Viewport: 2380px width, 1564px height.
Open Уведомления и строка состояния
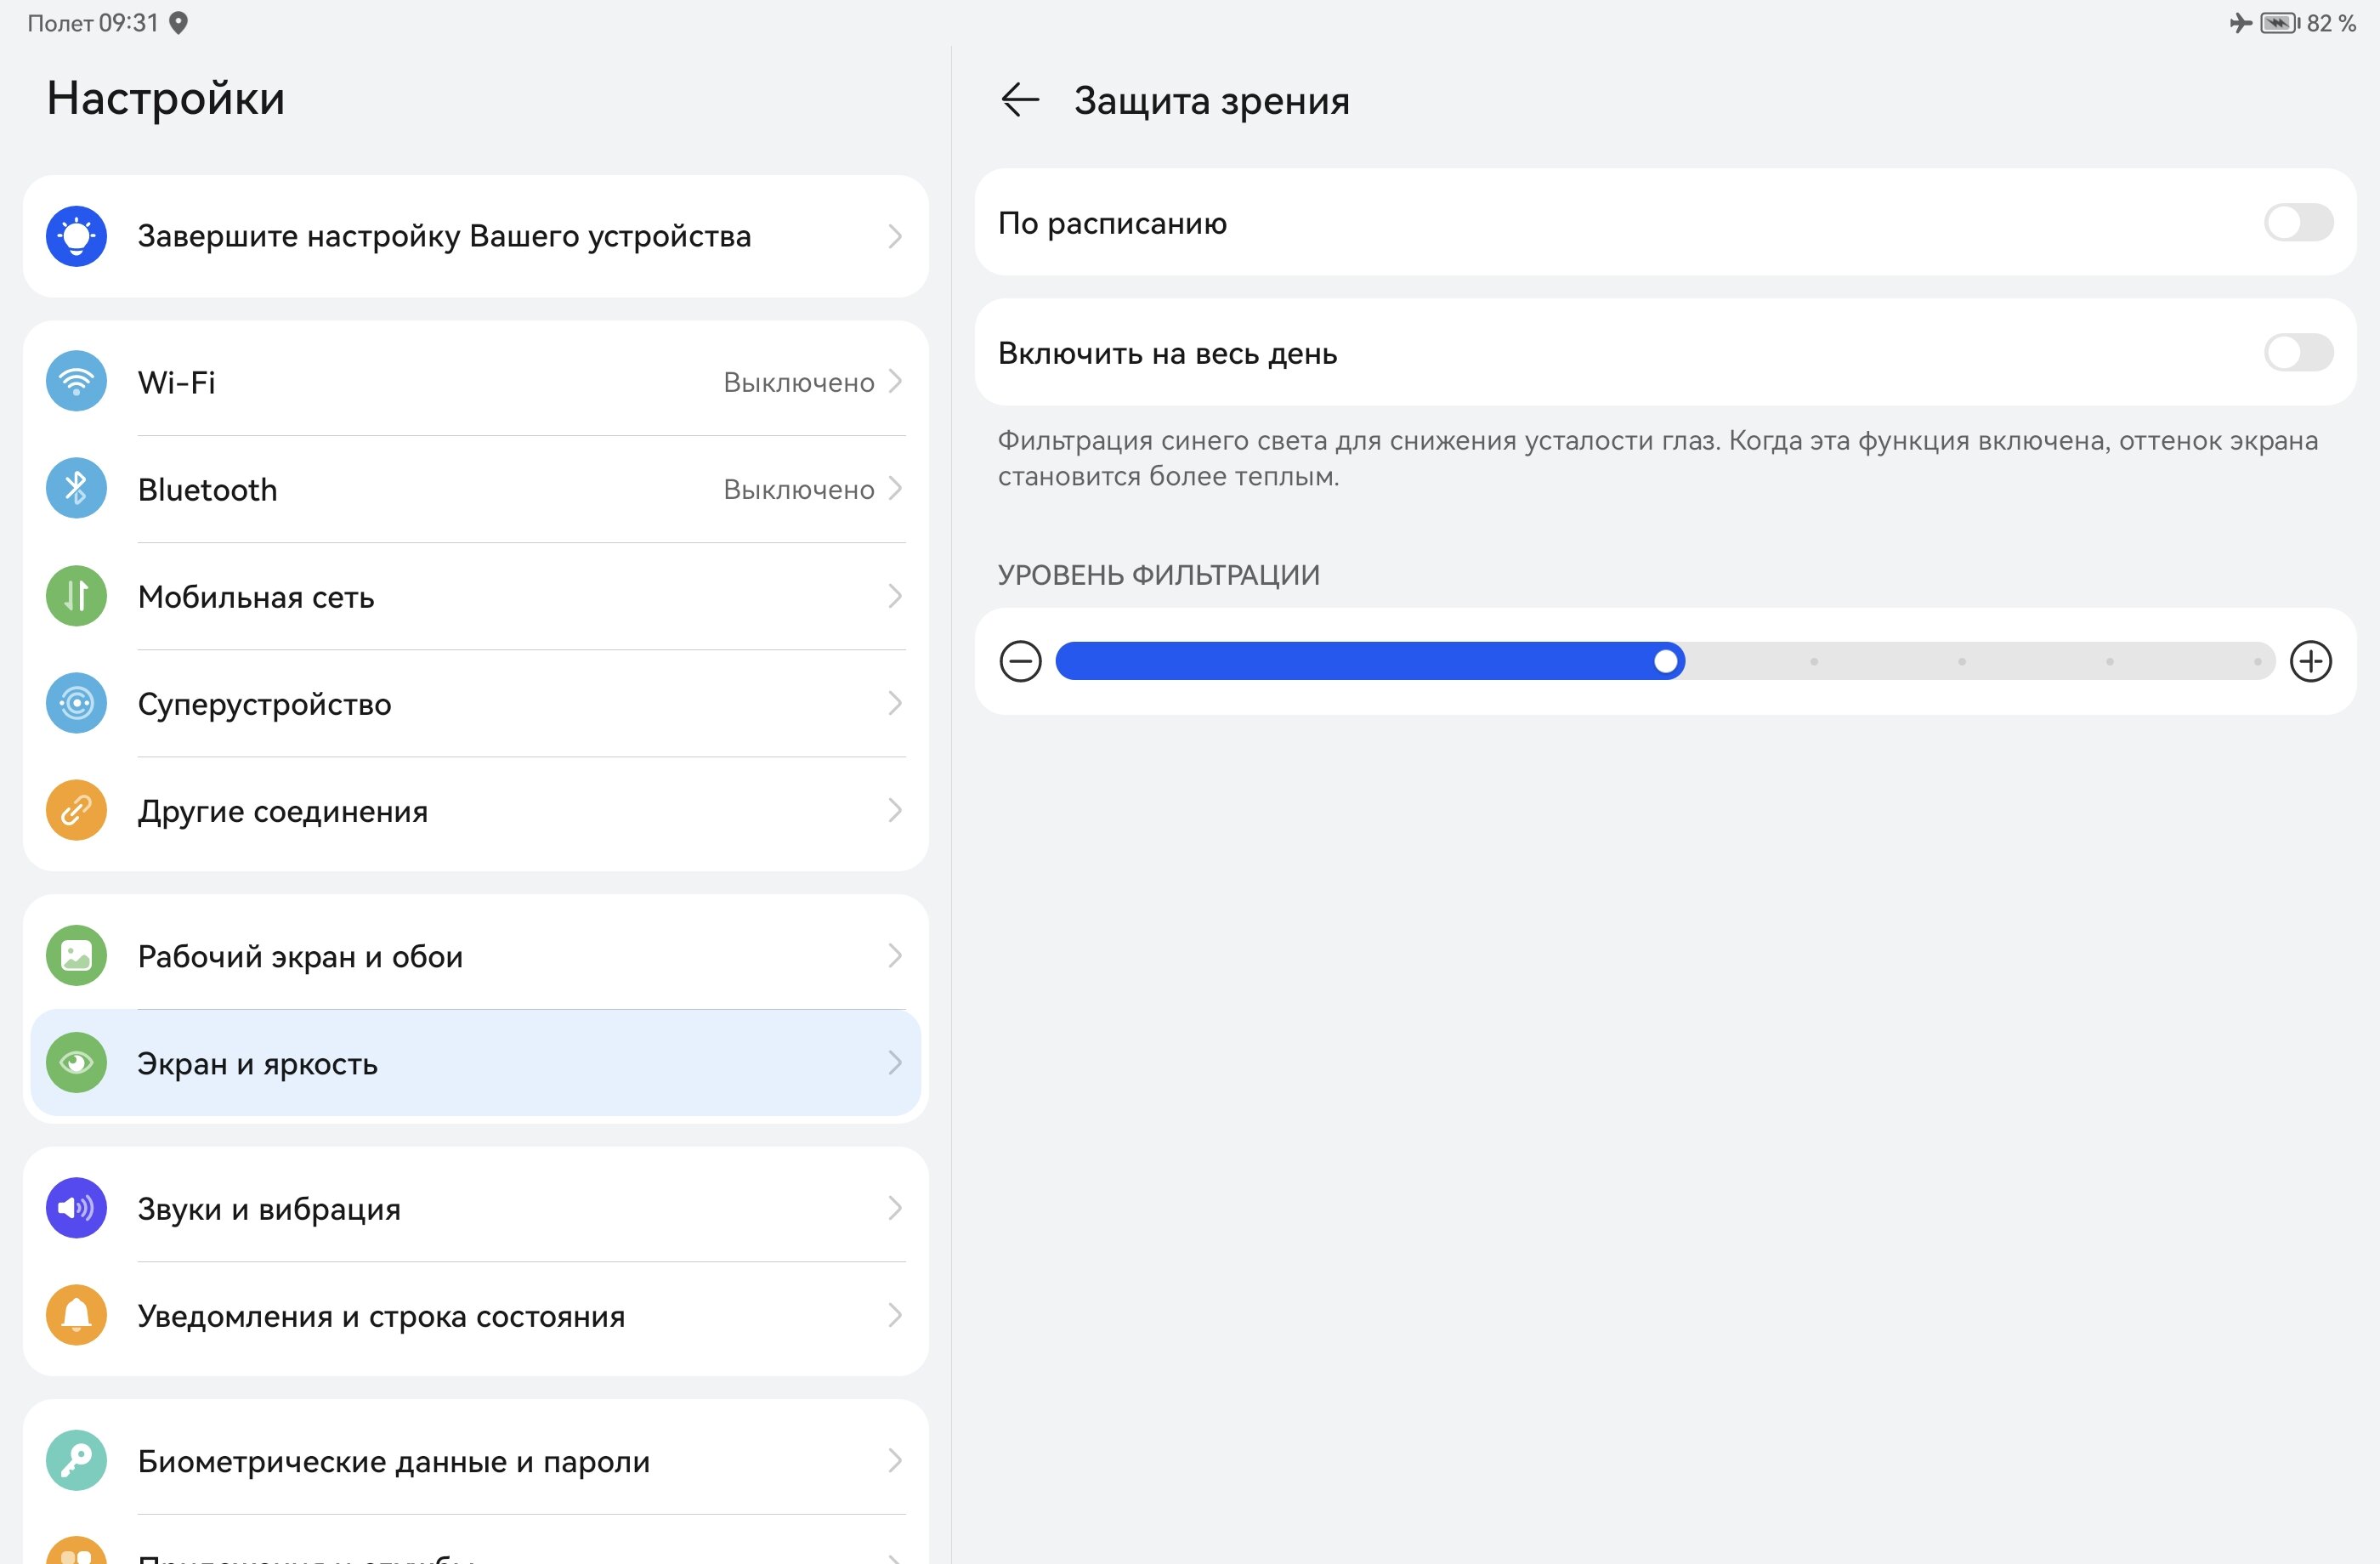[476, 1315]
